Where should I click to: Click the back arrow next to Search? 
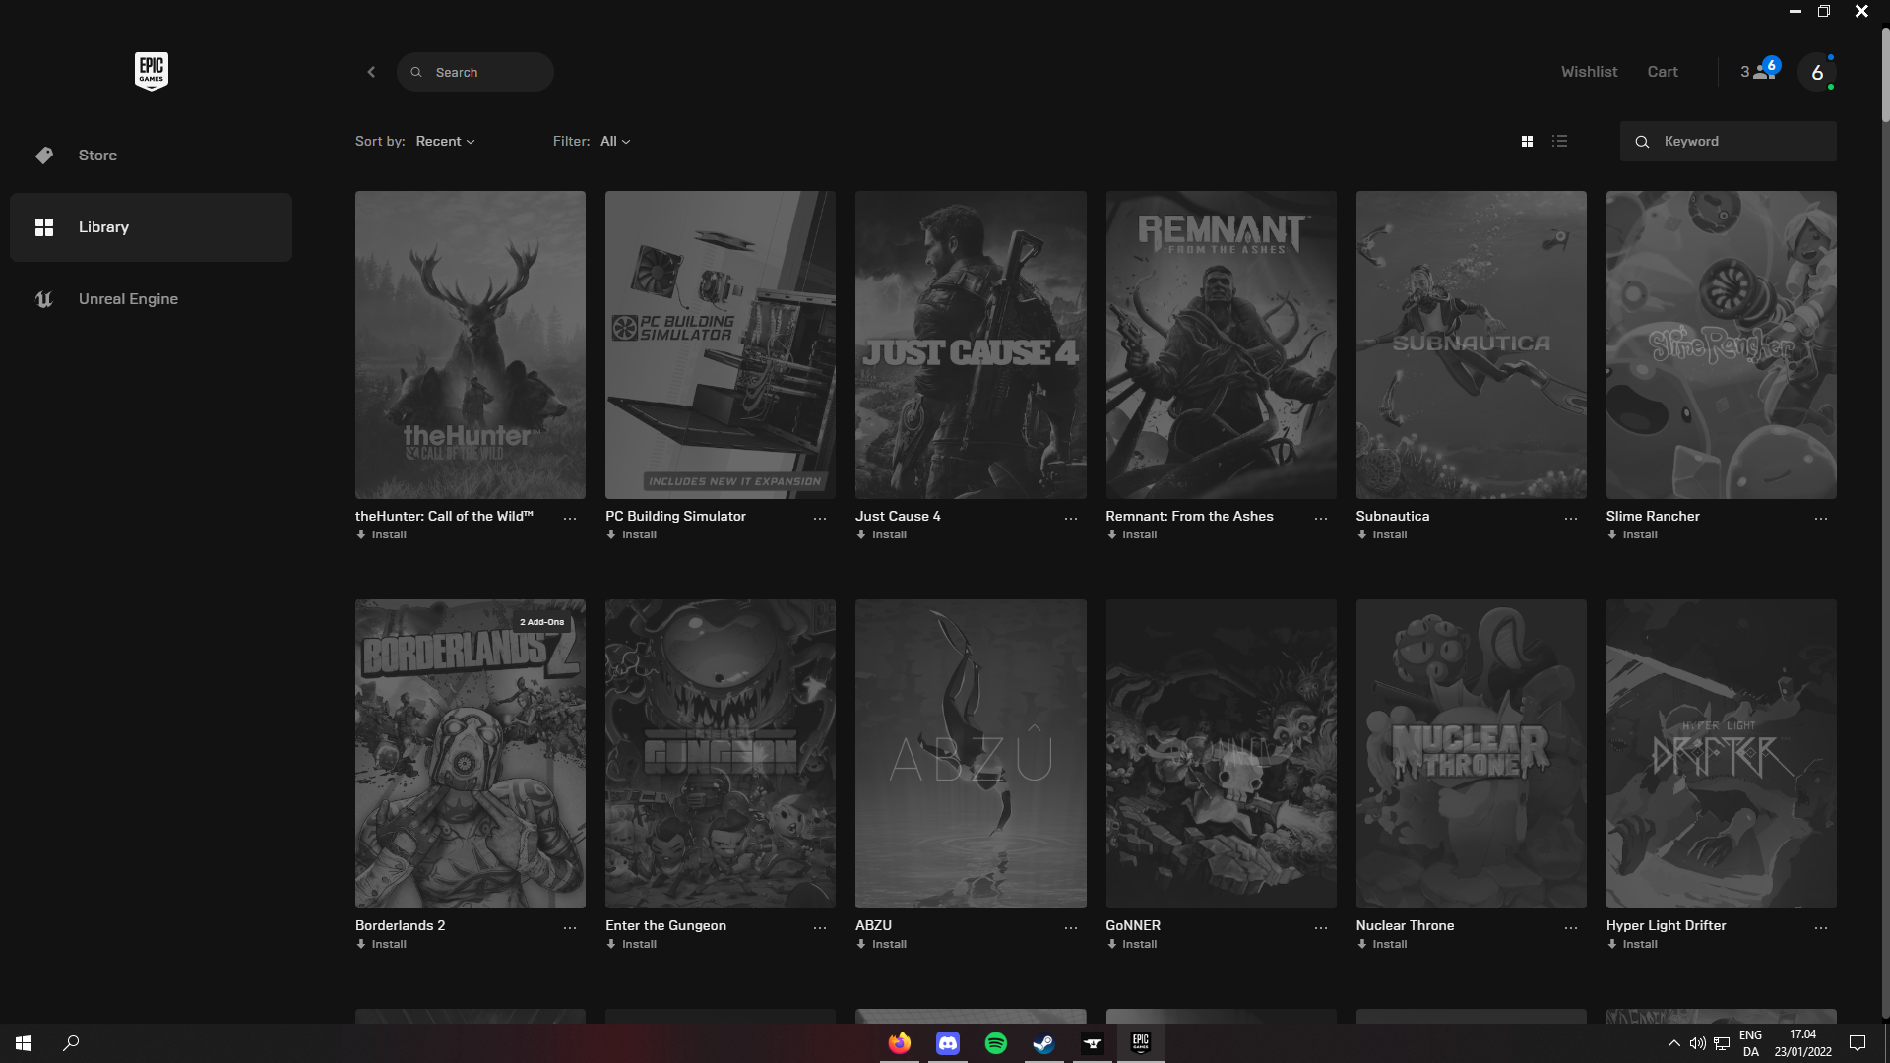pyautogui.click(x=371, y=72)
